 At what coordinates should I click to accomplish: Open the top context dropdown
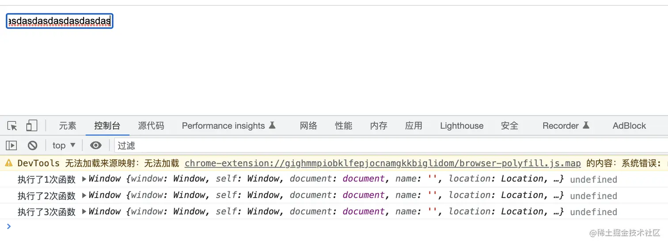(64, 145)
